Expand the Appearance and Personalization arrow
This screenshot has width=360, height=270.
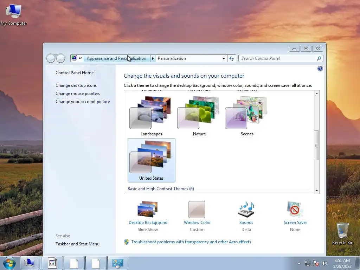(153, 58)
